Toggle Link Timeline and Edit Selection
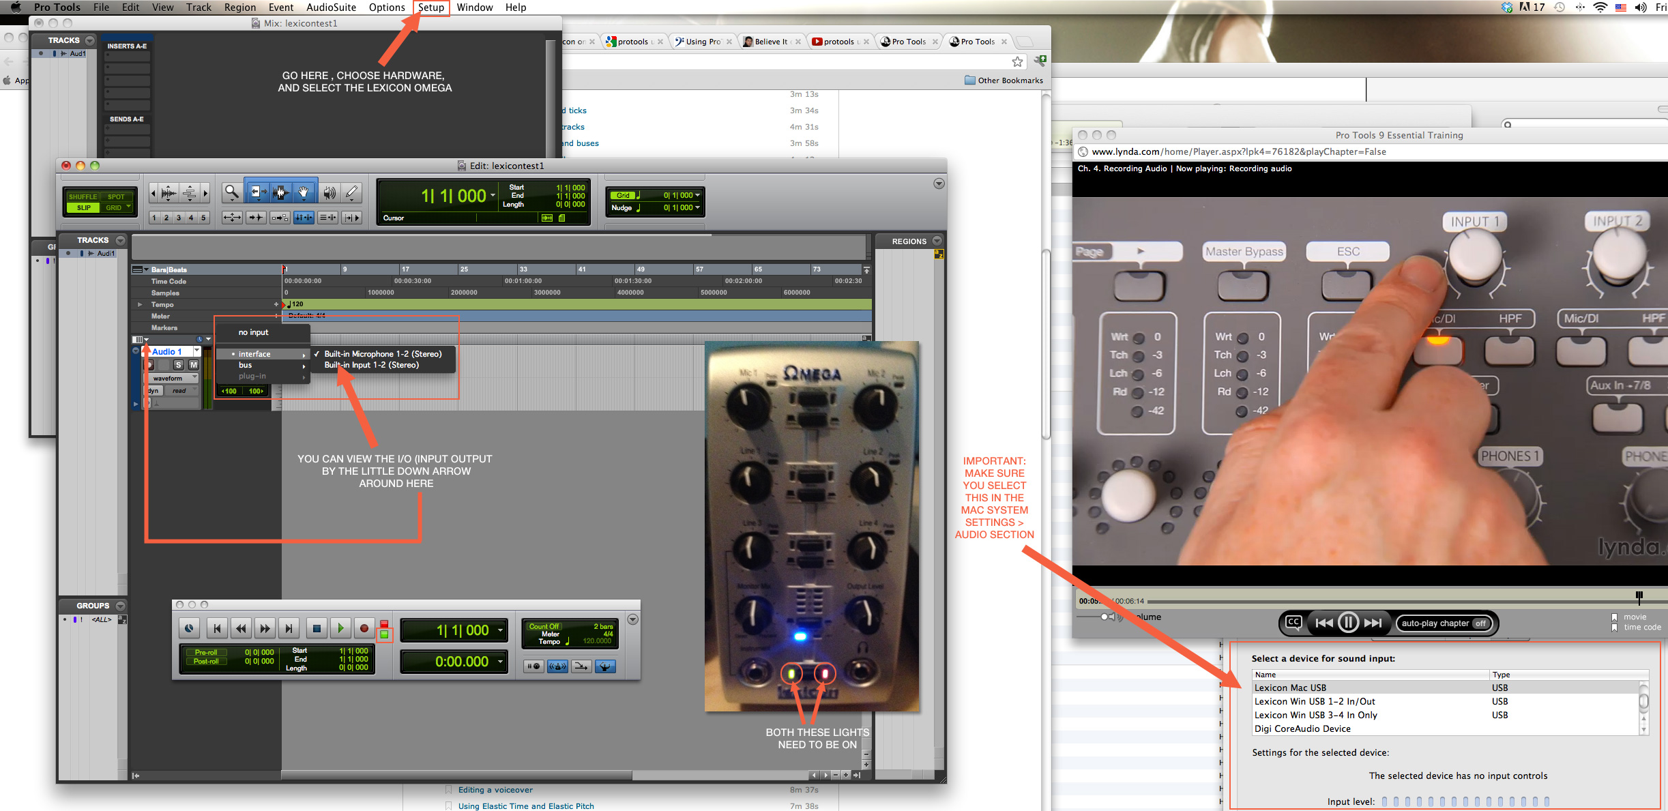 pos(304,218)
